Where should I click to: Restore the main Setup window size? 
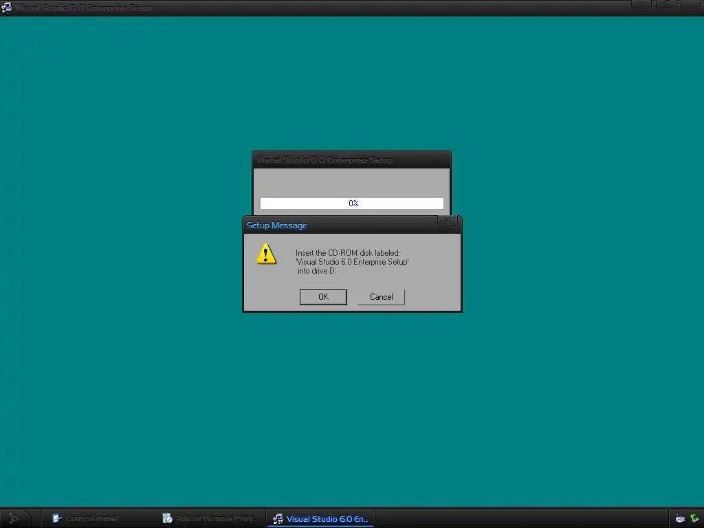pos(665,4)
